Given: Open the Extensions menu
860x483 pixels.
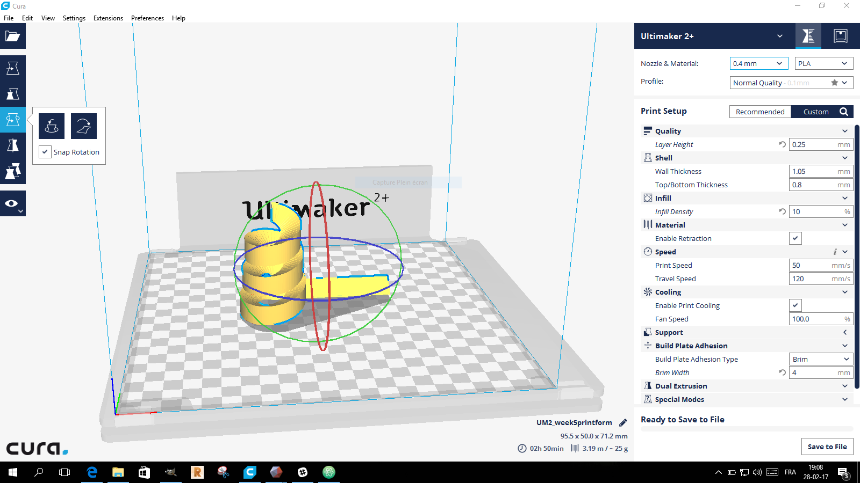Looking at the screenshot, I should (x=108, y=18).
